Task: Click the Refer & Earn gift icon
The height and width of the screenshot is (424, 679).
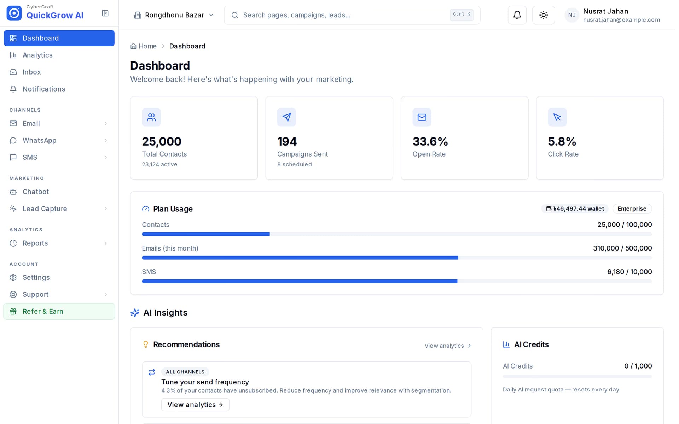Action: tap(13, 312)
